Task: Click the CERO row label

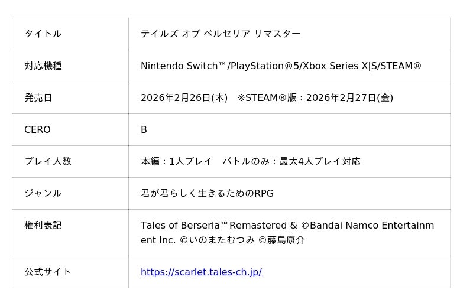Action: (37, 130)
